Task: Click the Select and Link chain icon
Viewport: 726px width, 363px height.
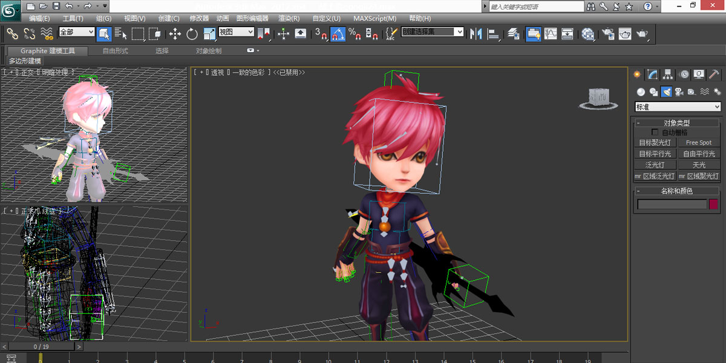Action: pyautogui.click(x=12, y=34)
